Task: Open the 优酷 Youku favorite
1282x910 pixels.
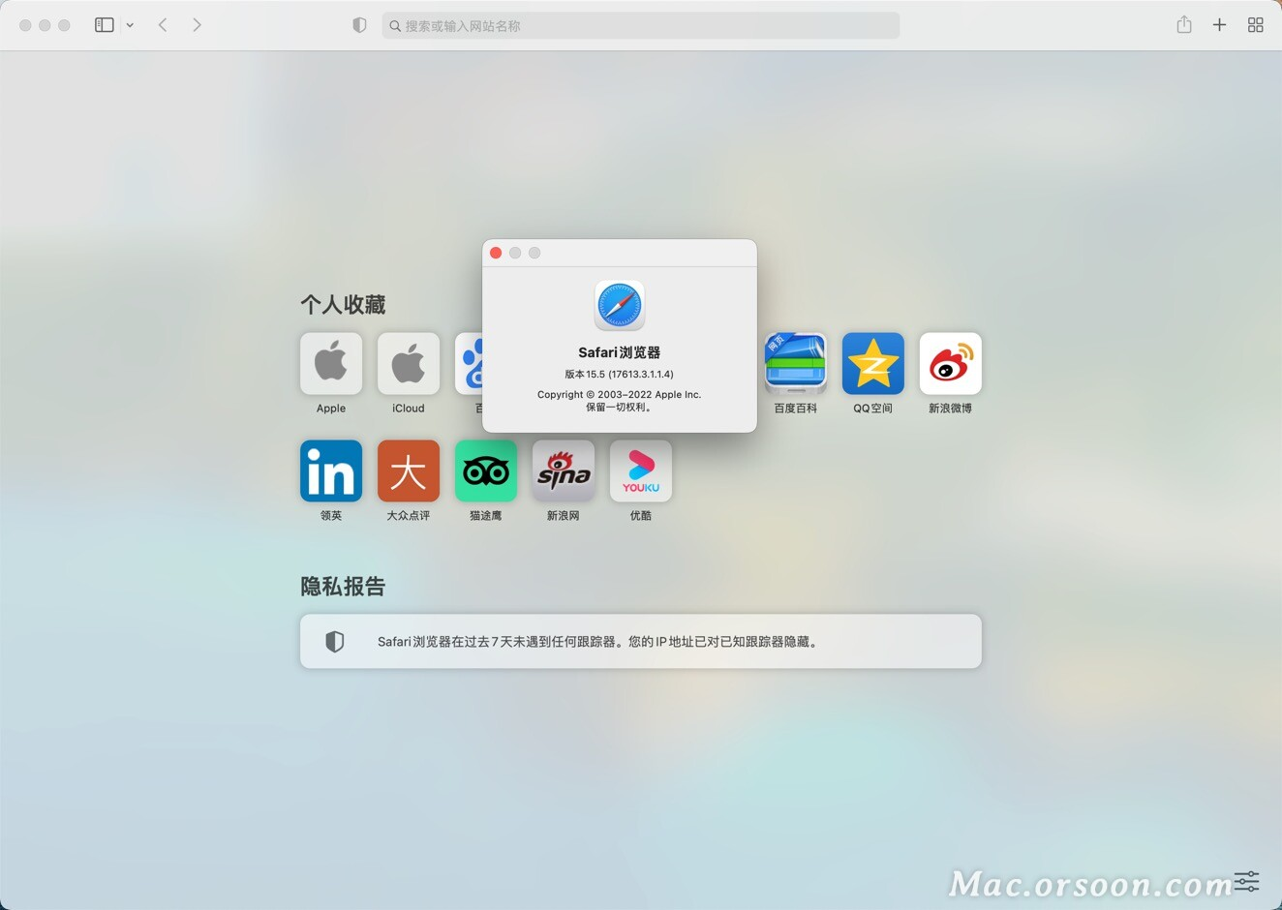Action: pyautogui.click(x=641, y=471)
